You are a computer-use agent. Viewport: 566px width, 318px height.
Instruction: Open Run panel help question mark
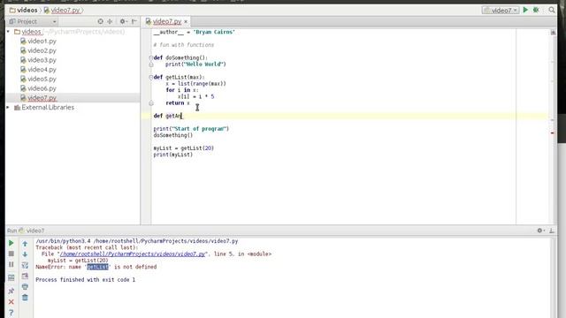coord(11,313)
